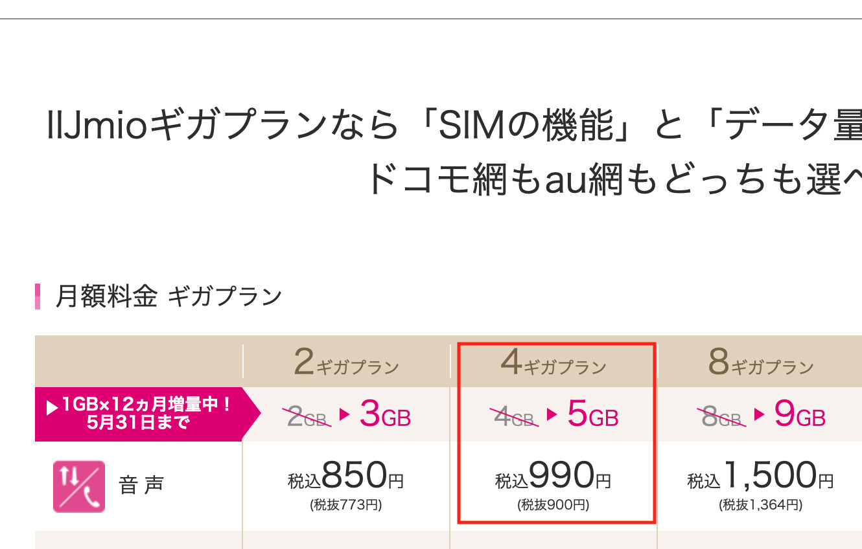
Task: Click the 音声 row label
Action: pos(141,486)
